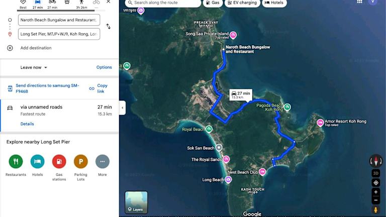Image resolution: width=386 pixels, height=217 pixels.
Task: Choose the Best travel mode tab
Action: 23,4
